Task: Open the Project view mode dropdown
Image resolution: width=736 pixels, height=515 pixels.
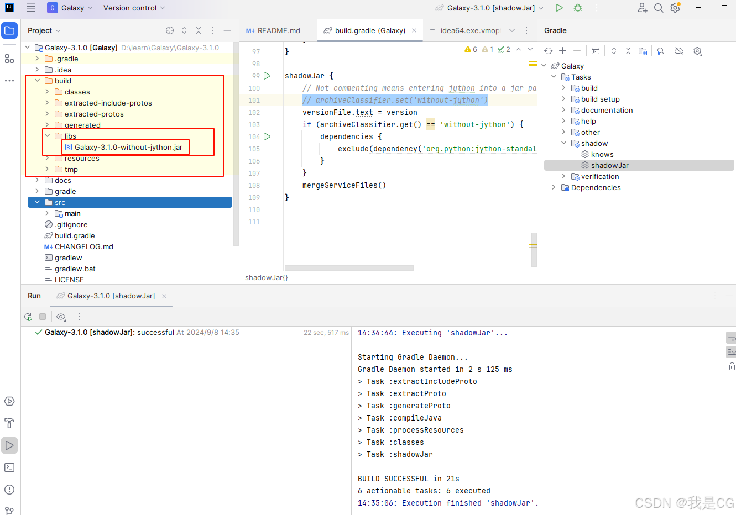Action: click(44, 30)
